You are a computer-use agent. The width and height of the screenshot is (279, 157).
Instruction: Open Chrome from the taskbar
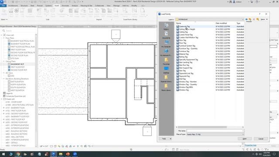(18, 154)
